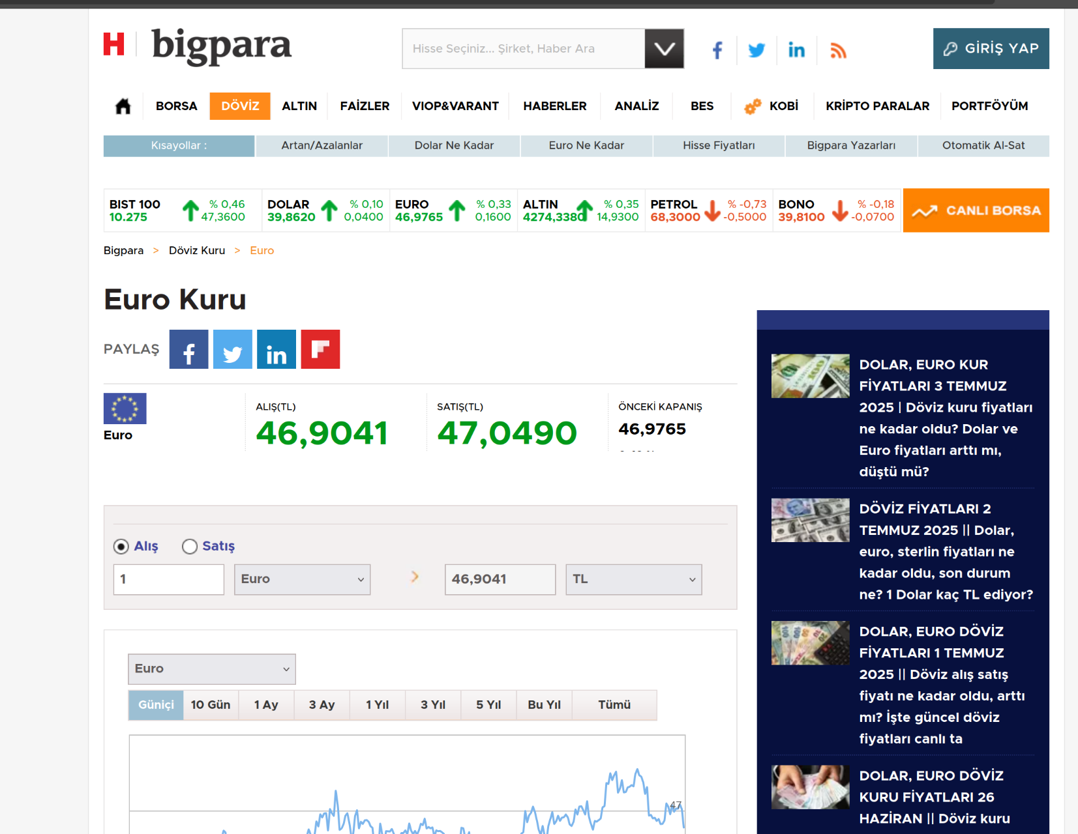Open the DÖVİZ menu
The width and height of the screenshot is (1078, 834).
coord(240,106)
